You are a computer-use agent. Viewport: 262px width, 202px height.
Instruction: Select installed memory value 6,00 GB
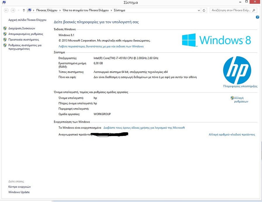click(x=98, y=63)
